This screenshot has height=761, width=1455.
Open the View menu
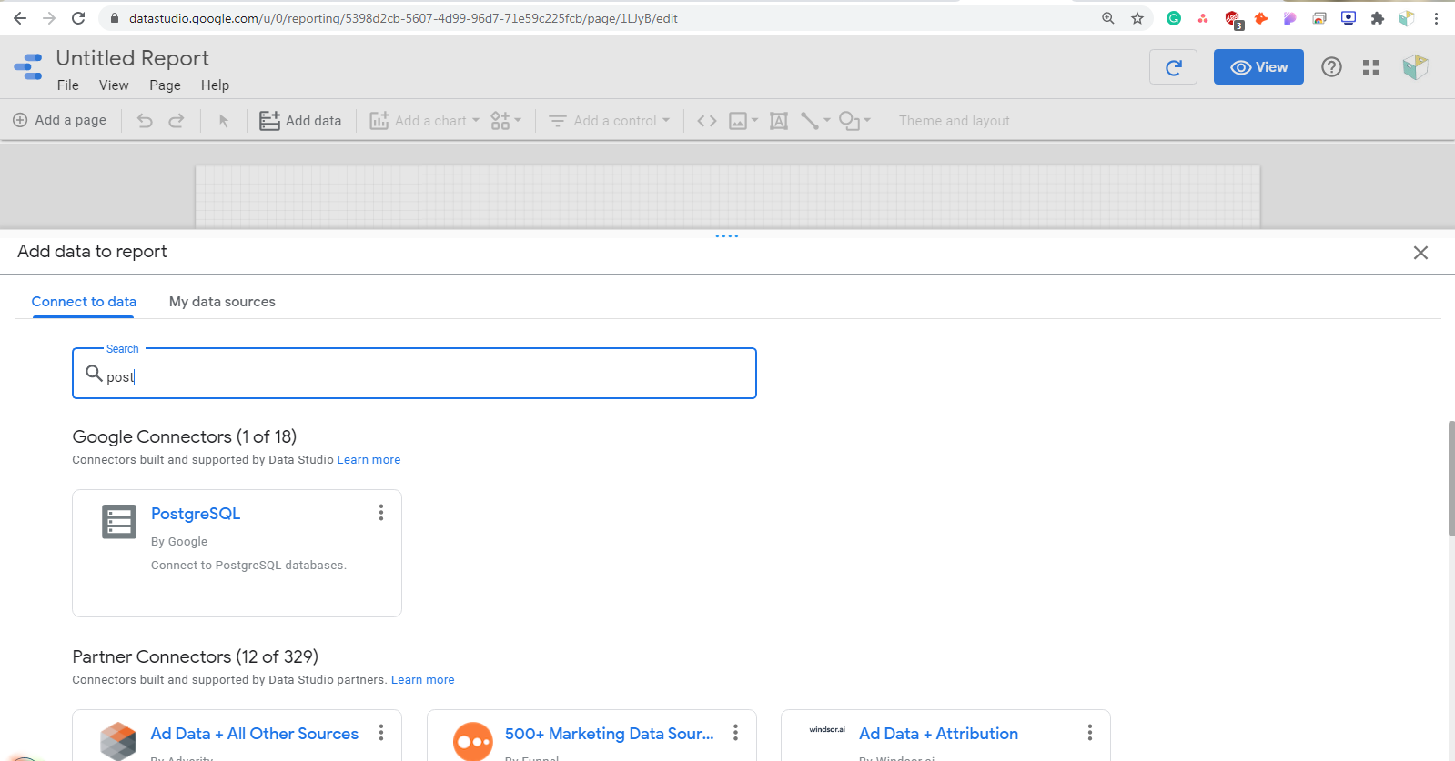pos(114,85)
